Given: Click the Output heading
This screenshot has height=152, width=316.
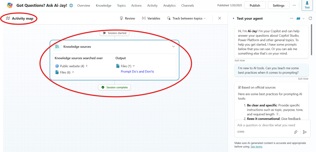Looking at the screenshot, I should click(121, 58).
